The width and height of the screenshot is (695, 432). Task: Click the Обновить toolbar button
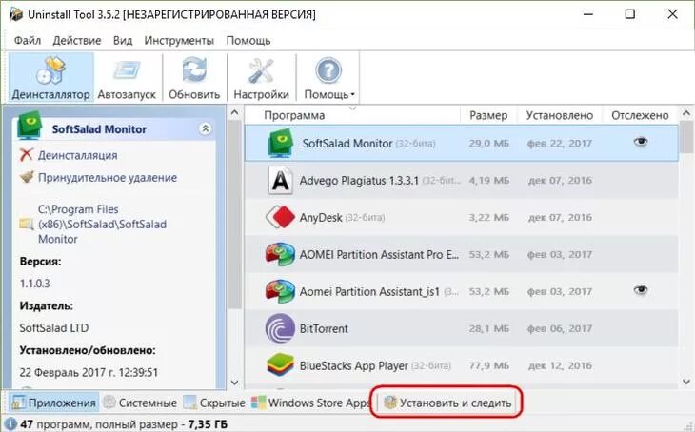(x=194, y=78)
